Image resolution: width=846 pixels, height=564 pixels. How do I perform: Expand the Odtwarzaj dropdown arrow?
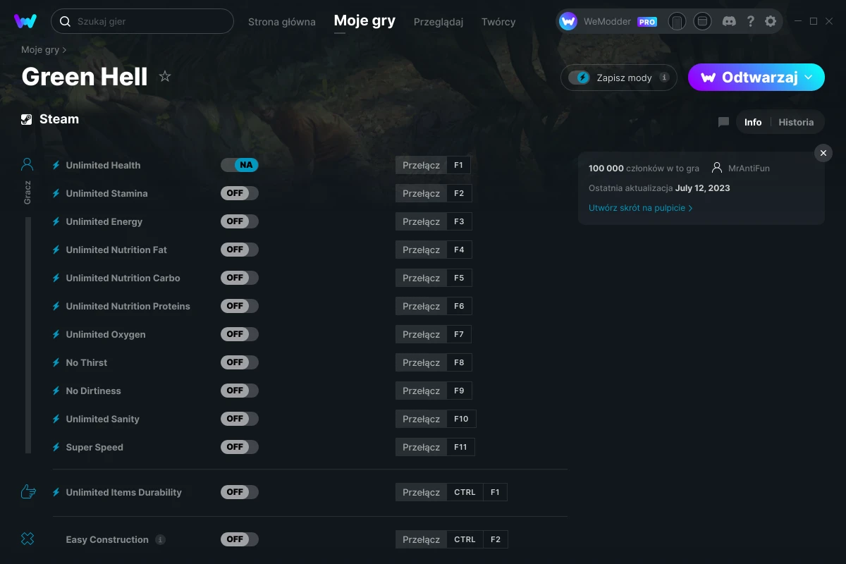click(x=809, y=78)
